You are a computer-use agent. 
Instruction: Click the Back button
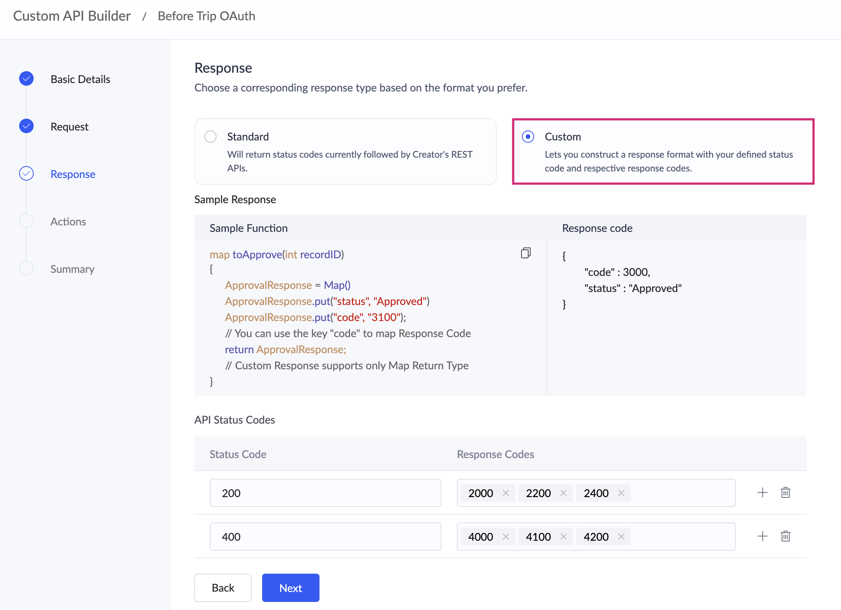[223, 588]
